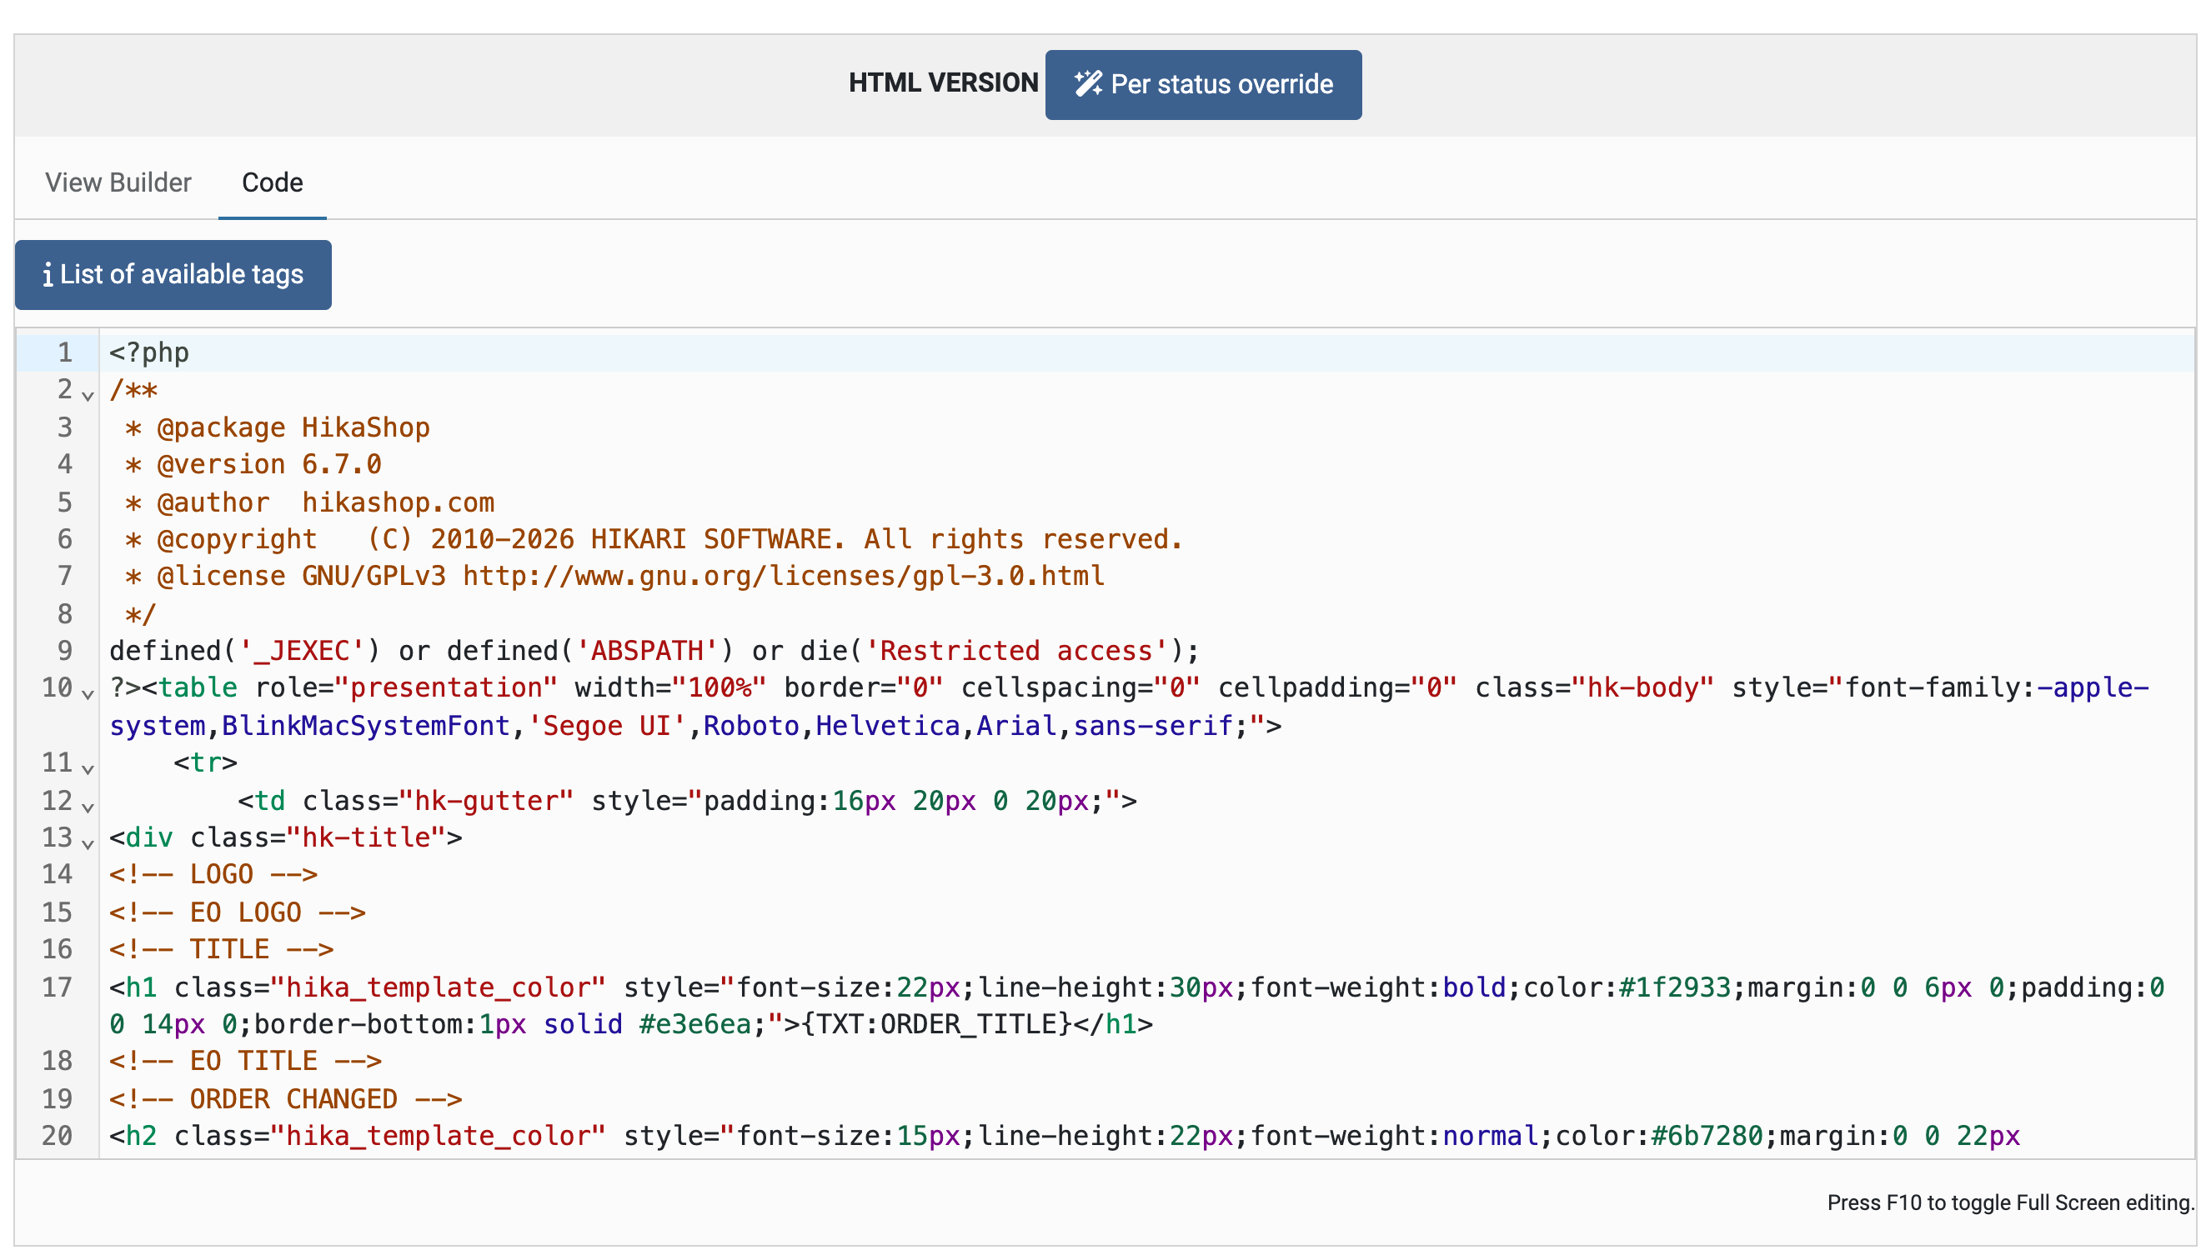
Task: Click the '@author hikashop.com' comment line
Action: pos(310,502)
